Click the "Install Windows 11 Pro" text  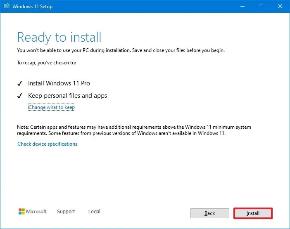coord(59,83)
